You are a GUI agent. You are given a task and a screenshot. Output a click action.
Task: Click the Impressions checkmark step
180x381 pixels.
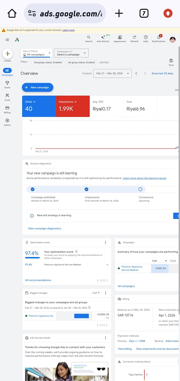tap(86, 189)
